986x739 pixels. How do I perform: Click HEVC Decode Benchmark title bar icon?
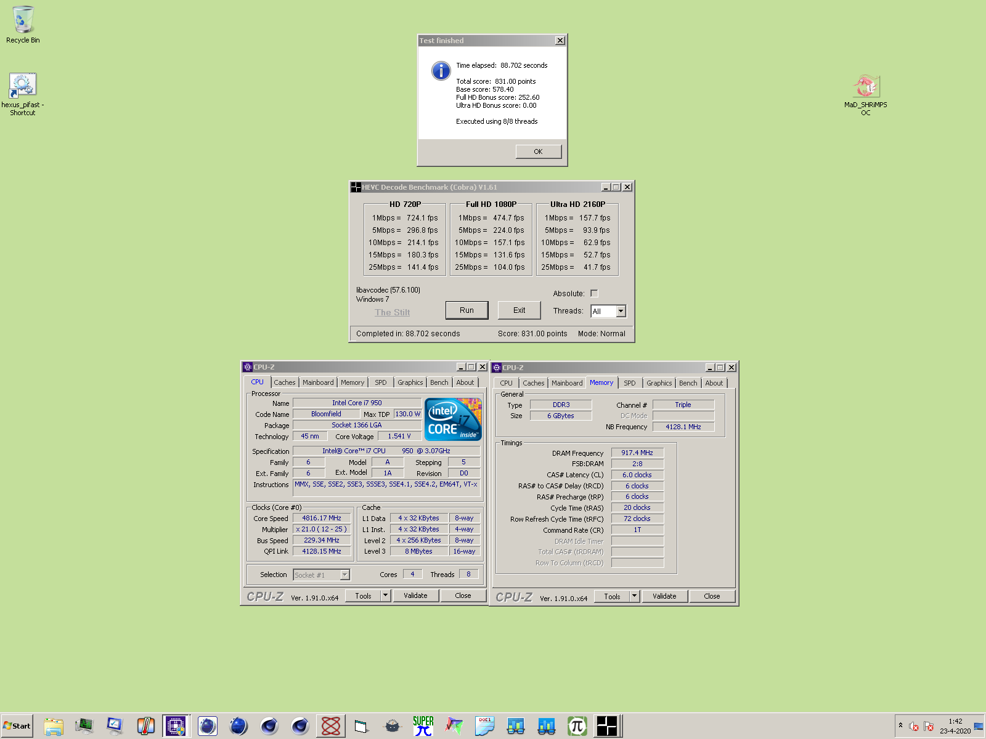[x=356, y=187]
